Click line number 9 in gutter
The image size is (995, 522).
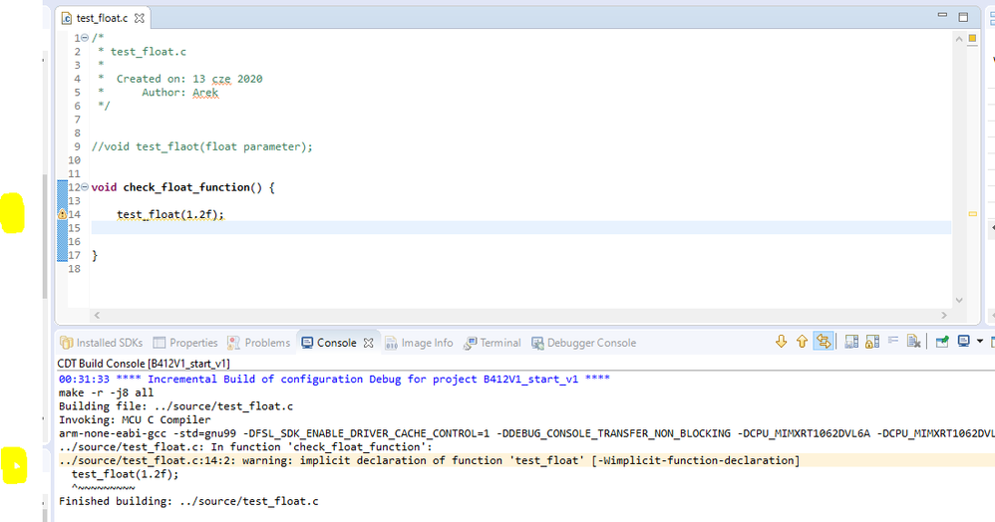pos(77,146)
